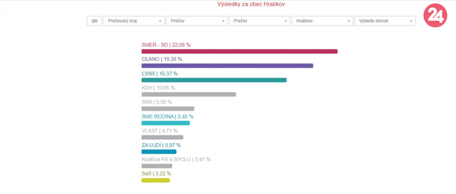Click the SNS gray result bar
456x194 pixels.
[x=168, y=109]
